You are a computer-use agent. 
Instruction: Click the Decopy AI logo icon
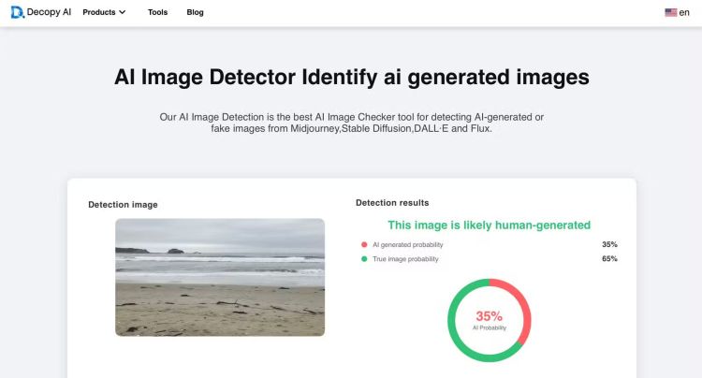[17, 12]
